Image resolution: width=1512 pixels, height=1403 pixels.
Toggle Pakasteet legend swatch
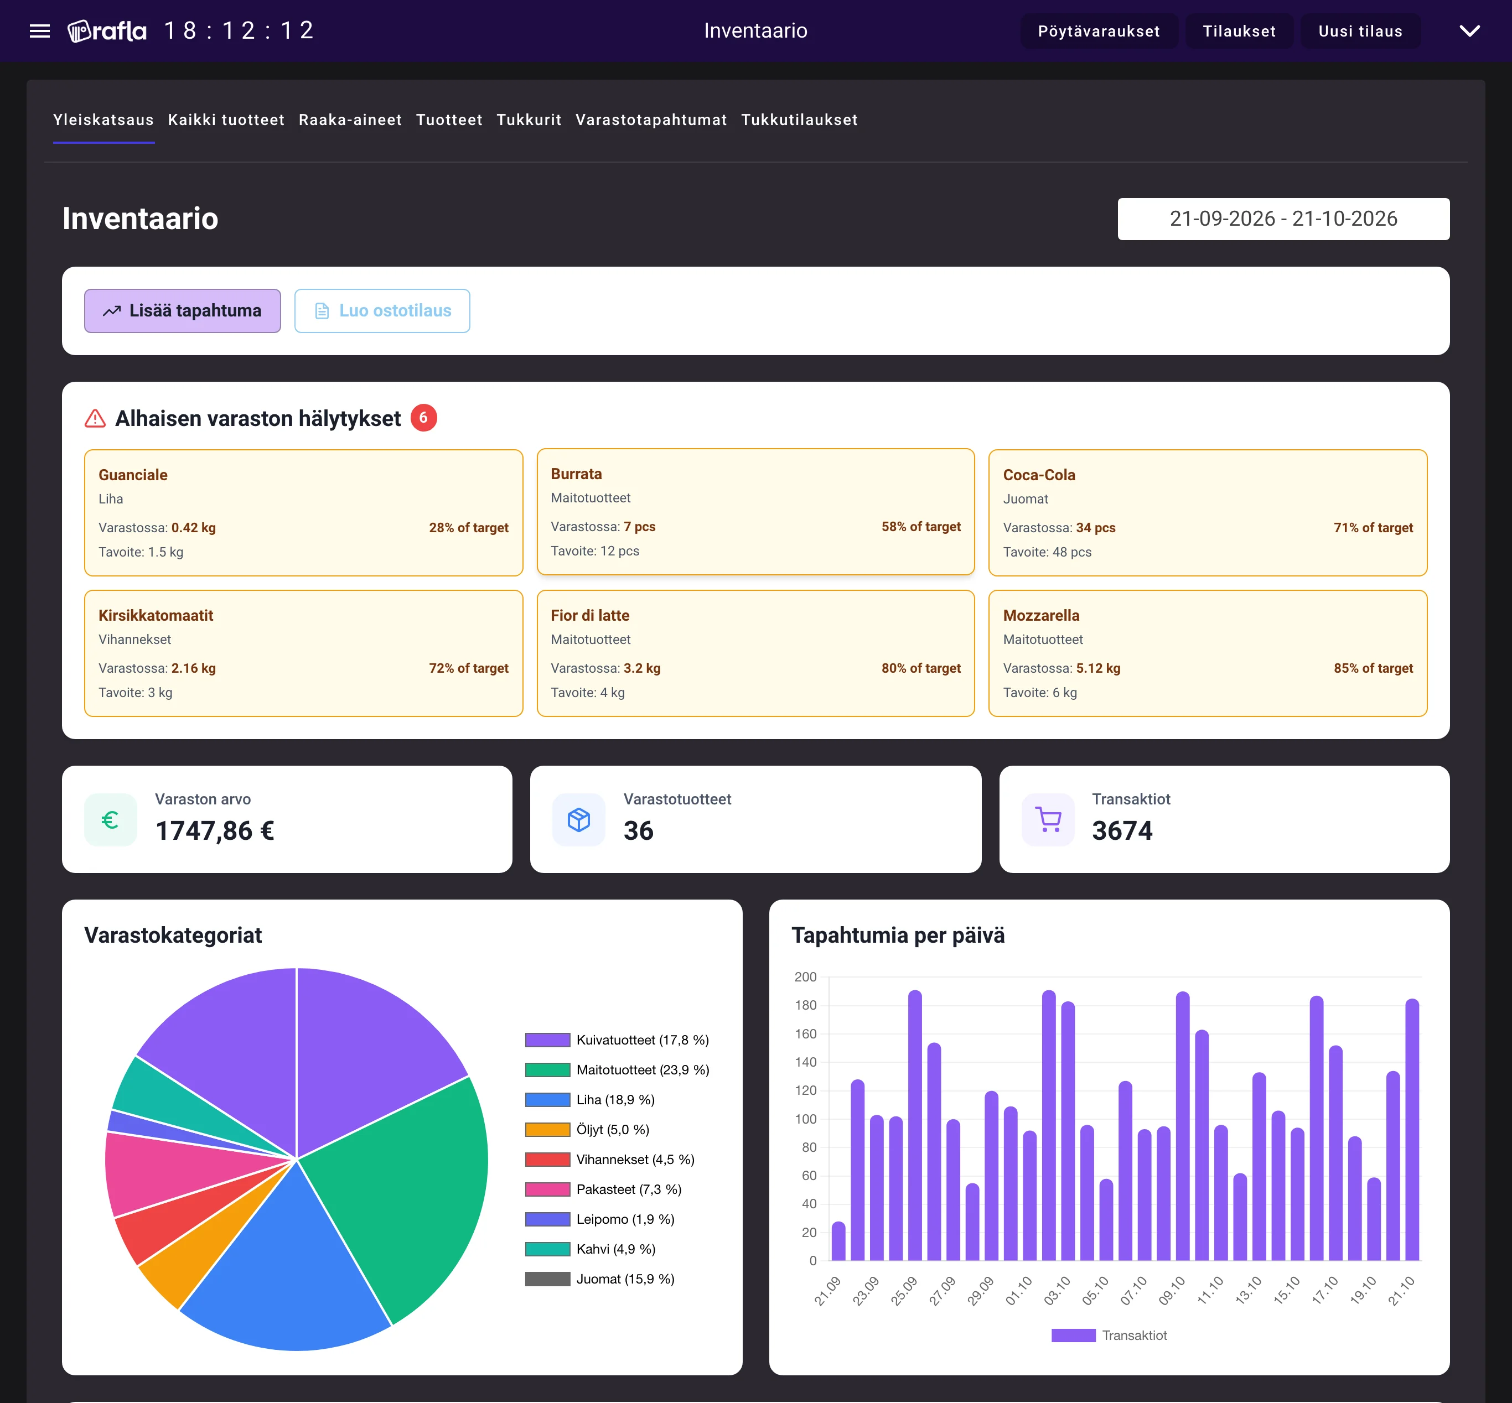coord(547,1189)
